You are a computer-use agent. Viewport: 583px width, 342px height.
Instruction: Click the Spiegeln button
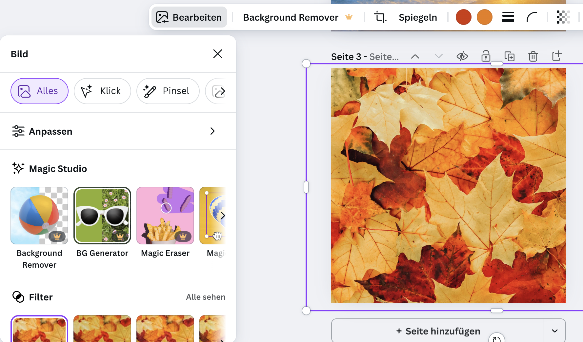coord(418,17)
